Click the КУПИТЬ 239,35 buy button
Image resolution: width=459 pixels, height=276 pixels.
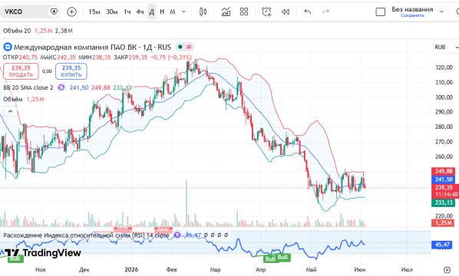tap(71, 71)
